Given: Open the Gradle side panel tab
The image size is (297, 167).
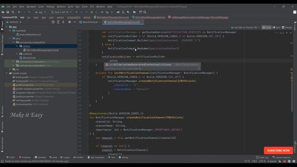Looking at the screenshot, I should click(x=295, y=26).
